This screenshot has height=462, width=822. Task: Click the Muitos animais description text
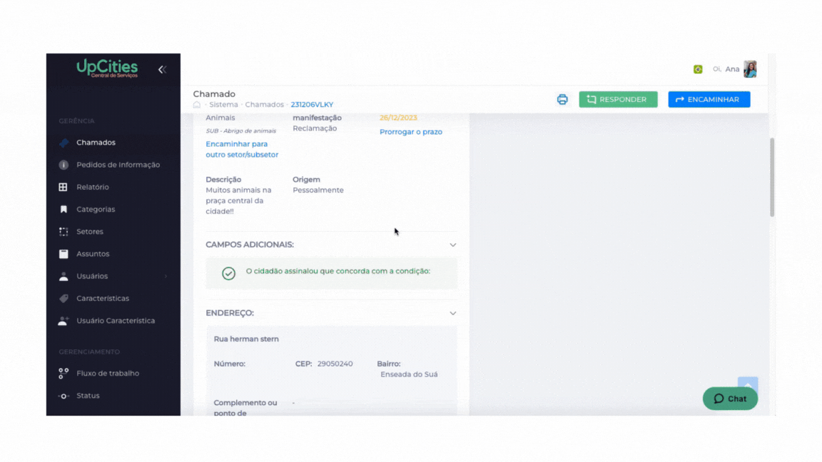coord(238,200)
